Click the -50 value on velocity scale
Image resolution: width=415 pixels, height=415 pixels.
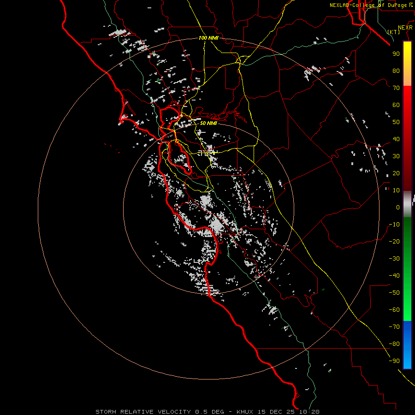pyautogui.click(x=394, y=293)
